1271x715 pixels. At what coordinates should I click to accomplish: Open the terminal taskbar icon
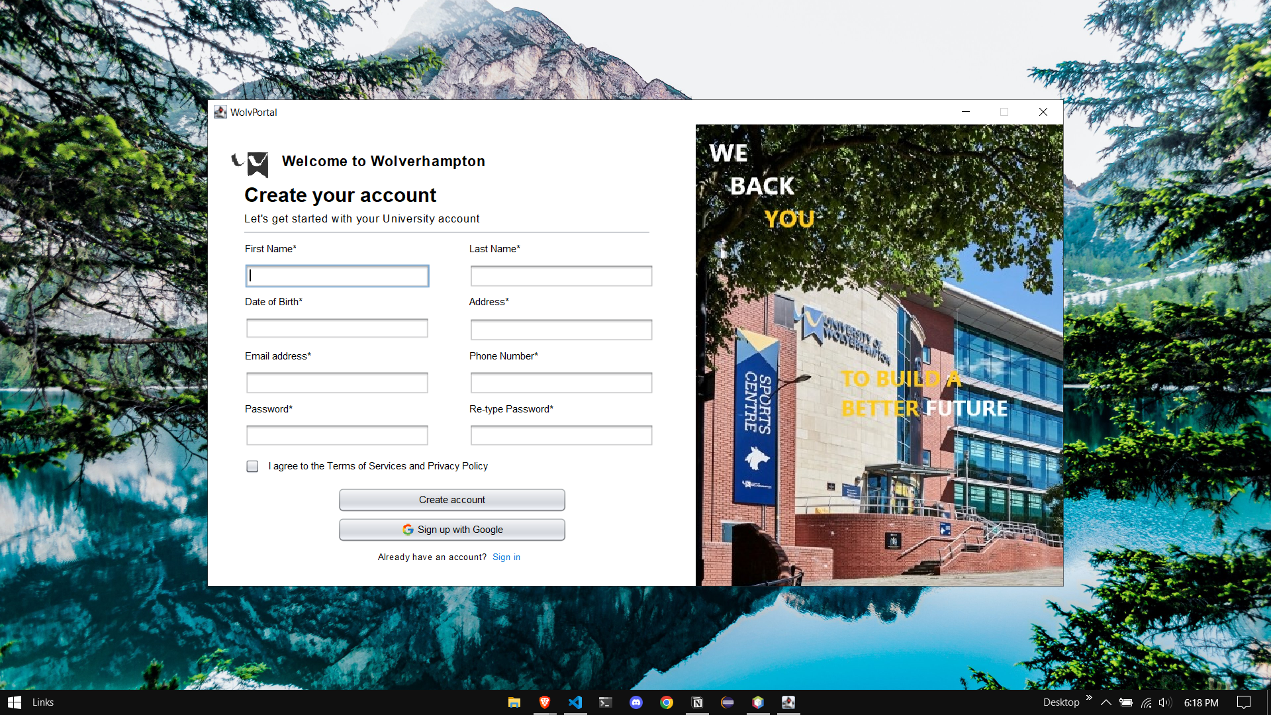point(606,702)
